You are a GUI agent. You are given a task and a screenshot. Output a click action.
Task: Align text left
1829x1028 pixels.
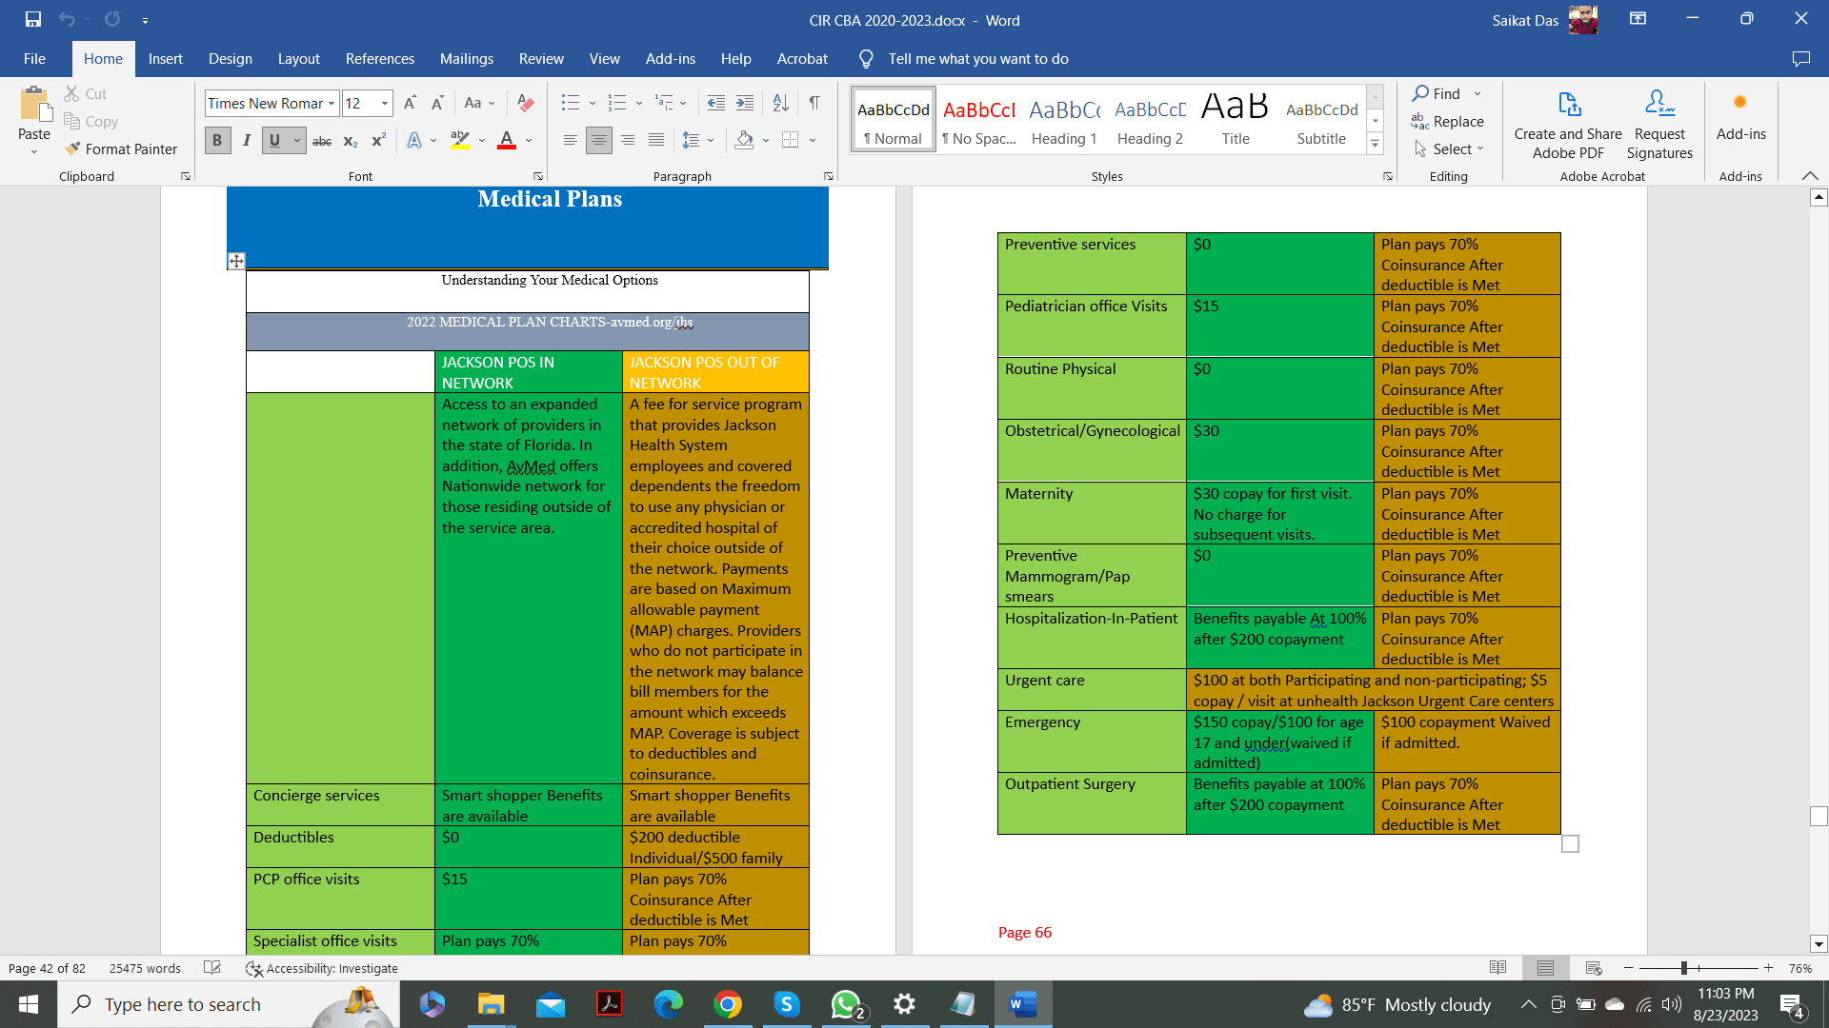pyautogui.click(x=570, y=141)
